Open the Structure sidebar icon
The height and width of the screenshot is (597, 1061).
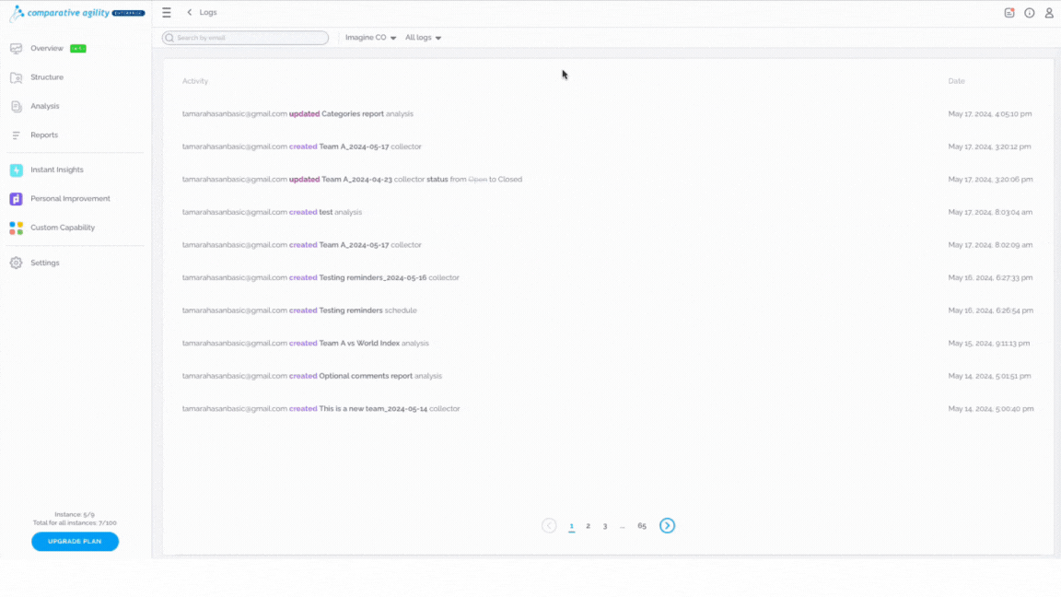(17, 77)
